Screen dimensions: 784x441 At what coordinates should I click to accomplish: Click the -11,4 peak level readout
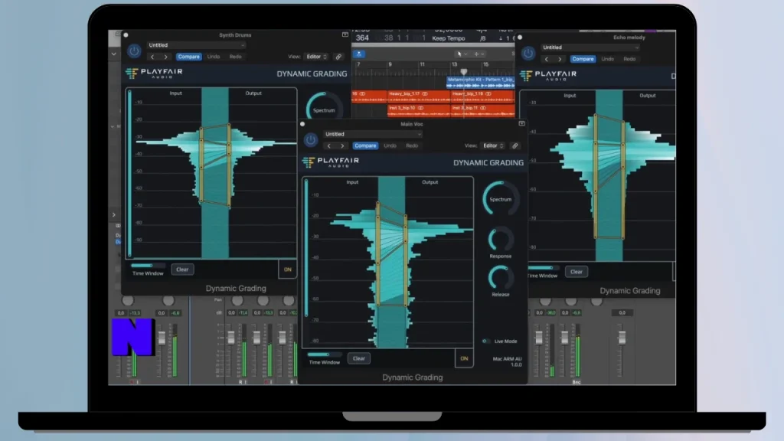pos(243,313)
